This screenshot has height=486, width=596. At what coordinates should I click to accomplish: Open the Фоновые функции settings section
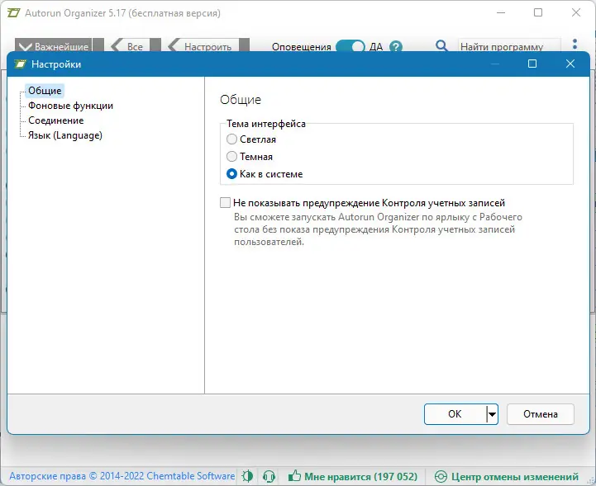70,106
